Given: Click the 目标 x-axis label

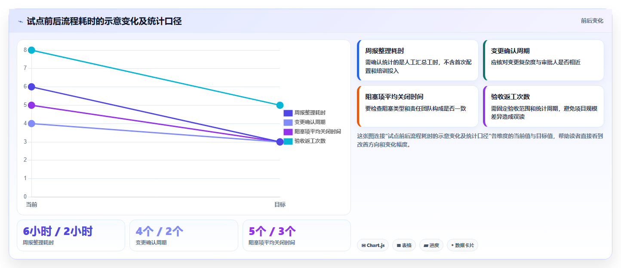Looking at the screenshot, I should pyautogui.click(x=280, y=205).
